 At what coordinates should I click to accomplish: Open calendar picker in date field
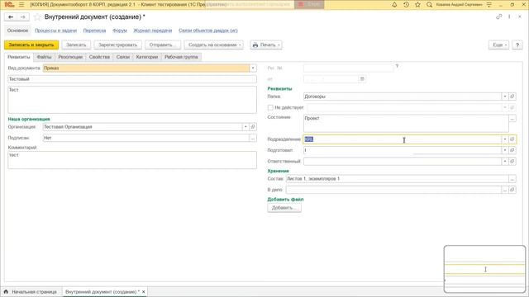point(362,79)
